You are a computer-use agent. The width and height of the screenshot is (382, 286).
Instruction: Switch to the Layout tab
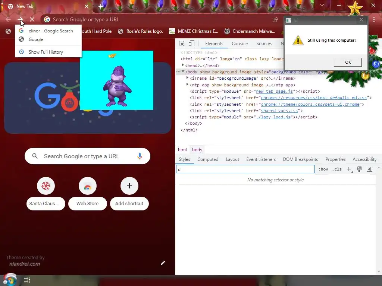point(232,159)
